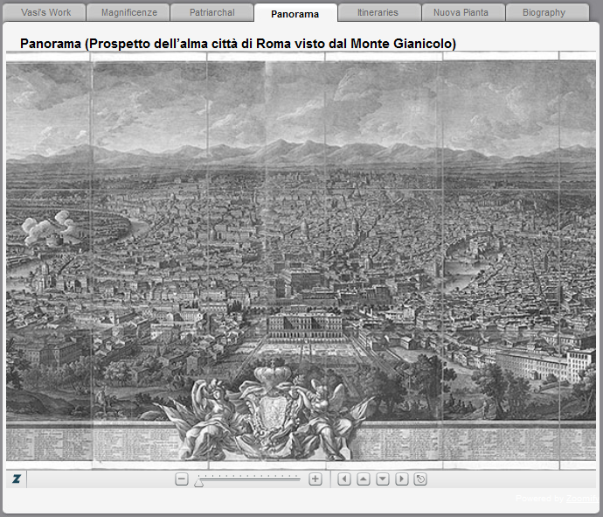Click the zoom in plus icon

tap(315, 479)
